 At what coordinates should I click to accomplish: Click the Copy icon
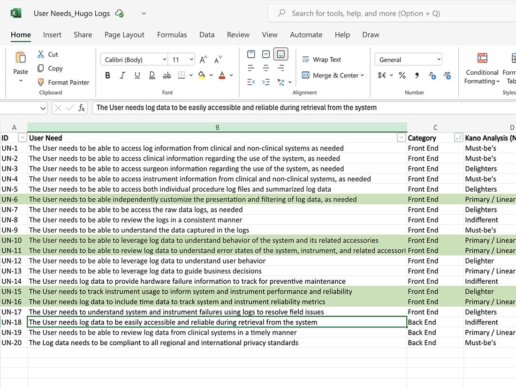(x=40, y=68)
